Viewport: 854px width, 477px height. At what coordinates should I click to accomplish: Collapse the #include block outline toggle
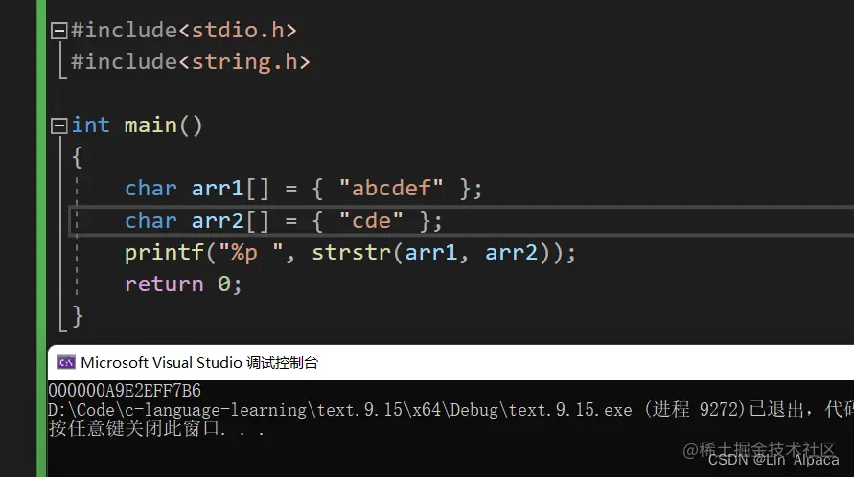click(58, 31)
